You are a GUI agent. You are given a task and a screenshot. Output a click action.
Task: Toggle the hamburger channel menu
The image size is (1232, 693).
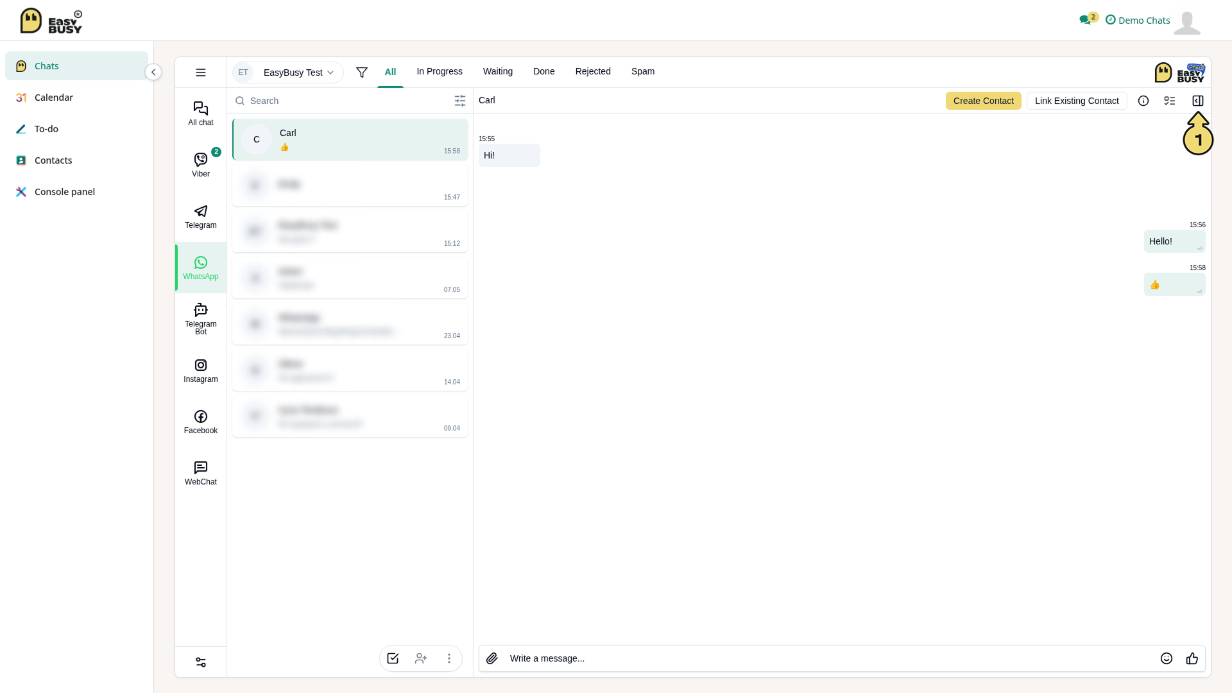(201, 73)
